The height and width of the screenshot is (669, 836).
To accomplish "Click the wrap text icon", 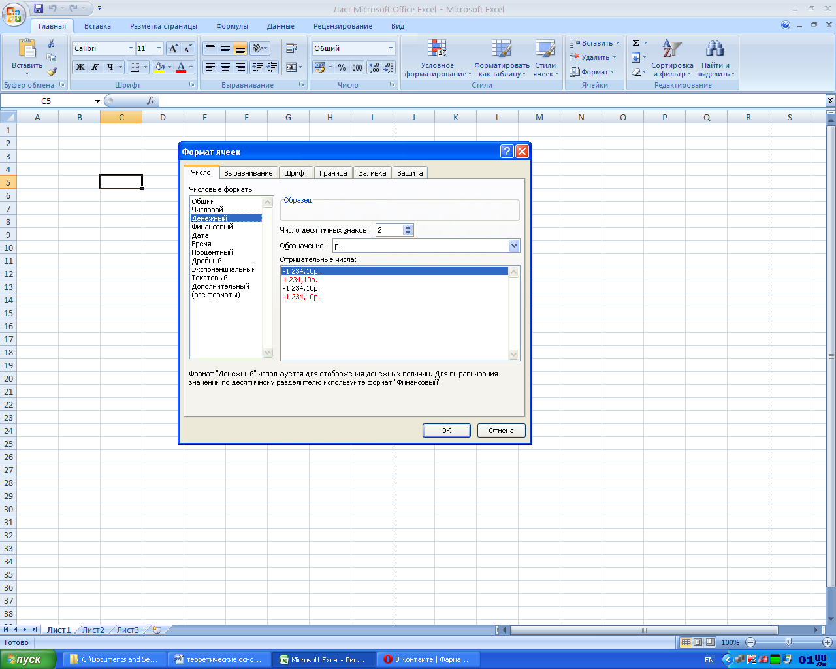I will tap(291, 48).
